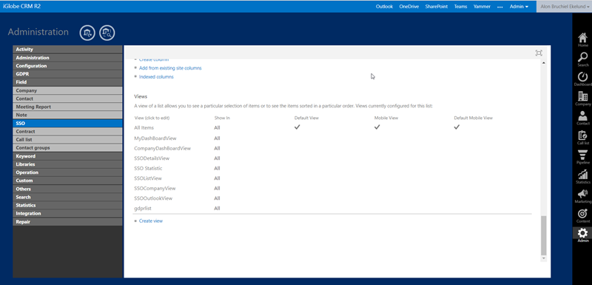Click the Indexed columns link
This screenshot has width=592, height=285.
point(156,77)
